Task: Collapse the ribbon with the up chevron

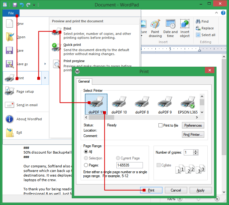Action: tap(216, 13)
